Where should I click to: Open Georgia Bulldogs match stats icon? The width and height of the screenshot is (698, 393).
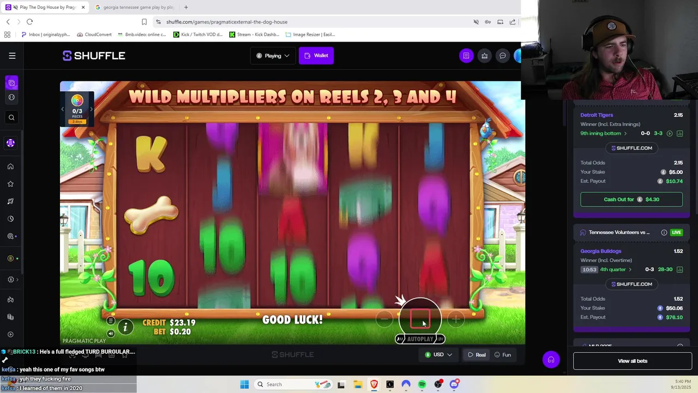click(x=679, y=269)
